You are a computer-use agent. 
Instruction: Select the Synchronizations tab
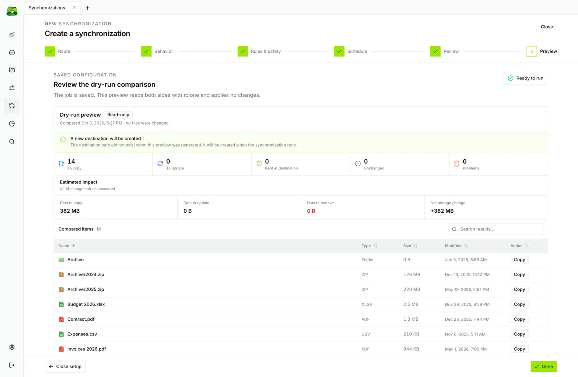tap(47, 8)
